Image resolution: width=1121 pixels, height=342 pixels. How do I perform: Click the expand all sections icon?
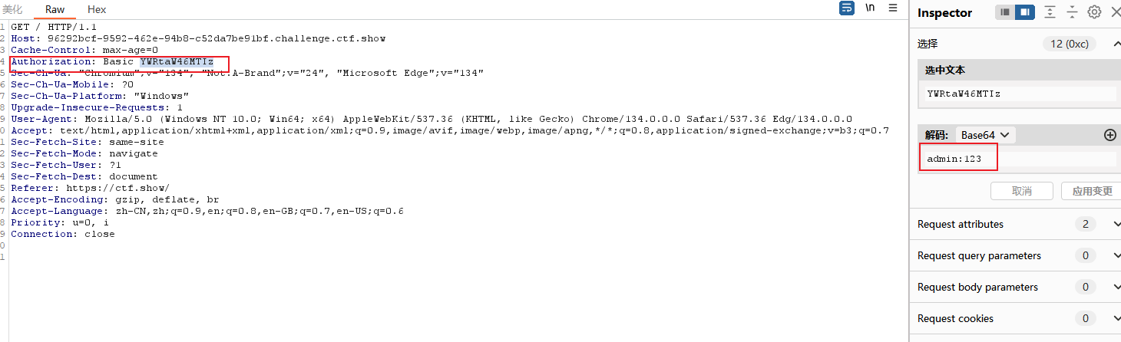[x=1050, y=12]
